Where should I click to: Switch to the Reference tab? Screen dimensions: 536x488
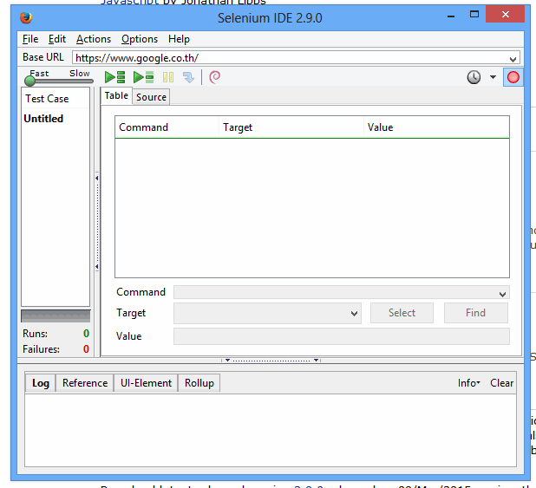[85, 383]
